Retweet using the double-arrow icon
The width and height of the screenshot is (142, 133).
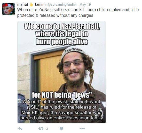[x=41, y=129]
